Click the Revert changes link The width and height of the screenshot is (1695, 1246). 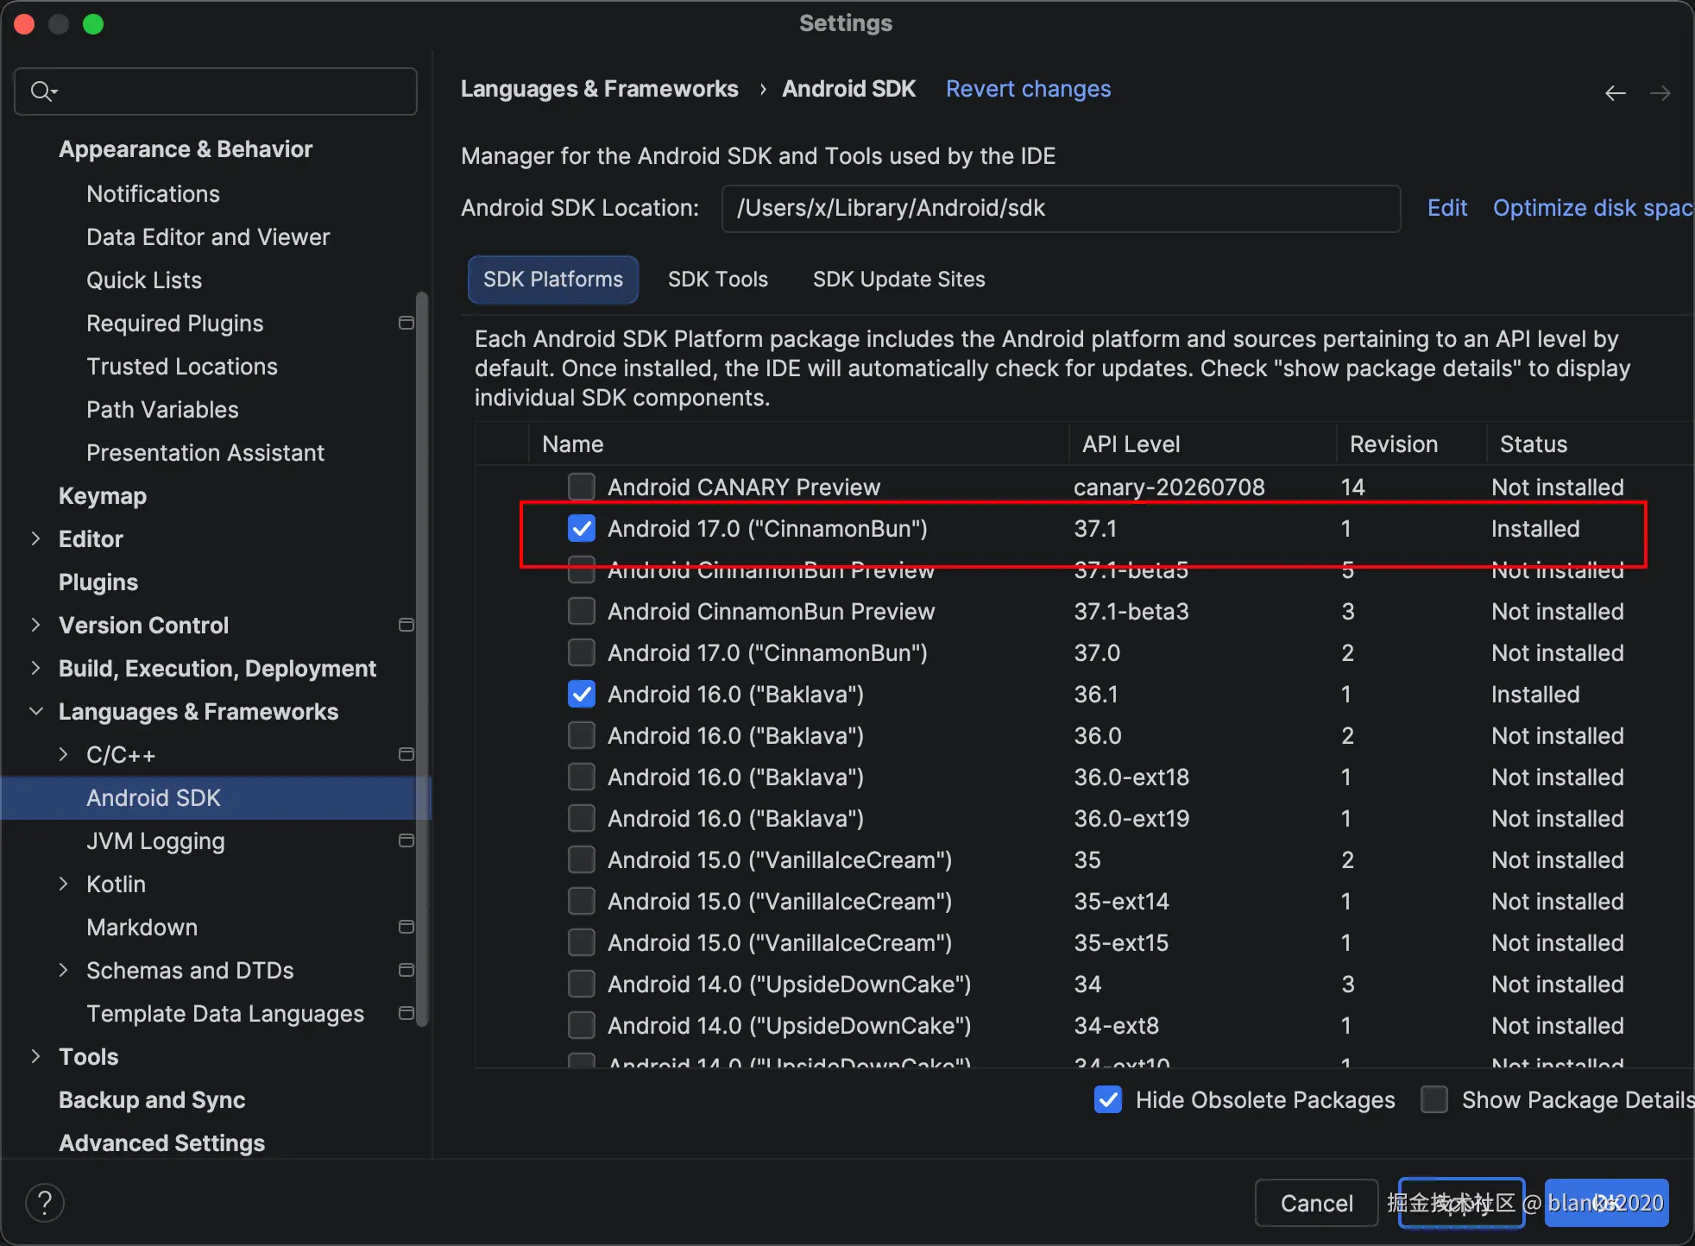1028,89
